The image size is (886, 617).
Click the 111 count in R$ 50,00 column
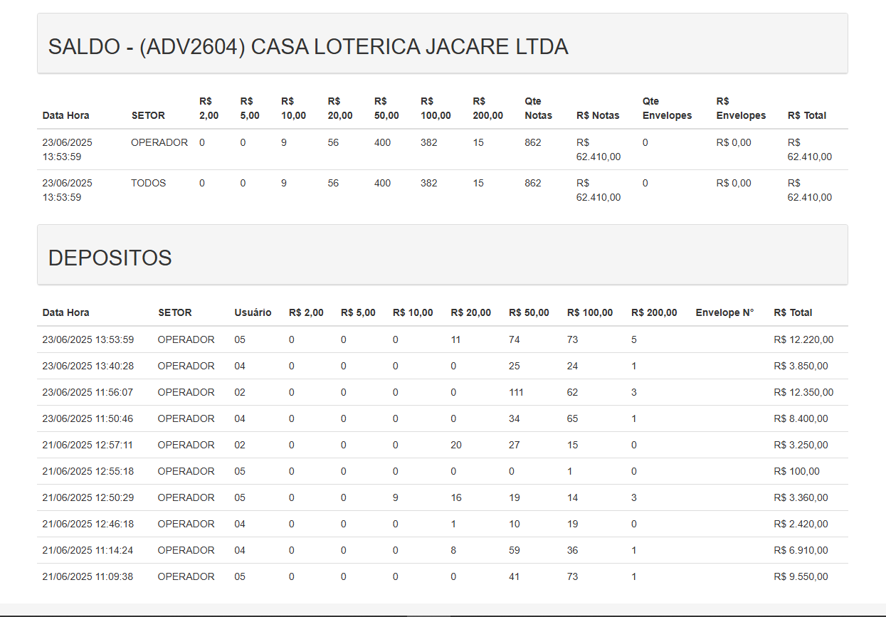516,392
